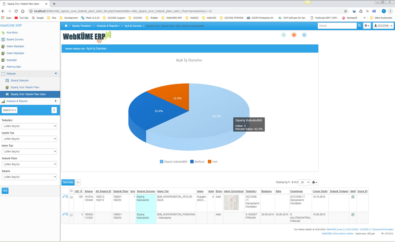Screen dimensions: 395x242
Task: Open Sipariş Yönetimi breadcrumb menu
Action: coord(82,26)
